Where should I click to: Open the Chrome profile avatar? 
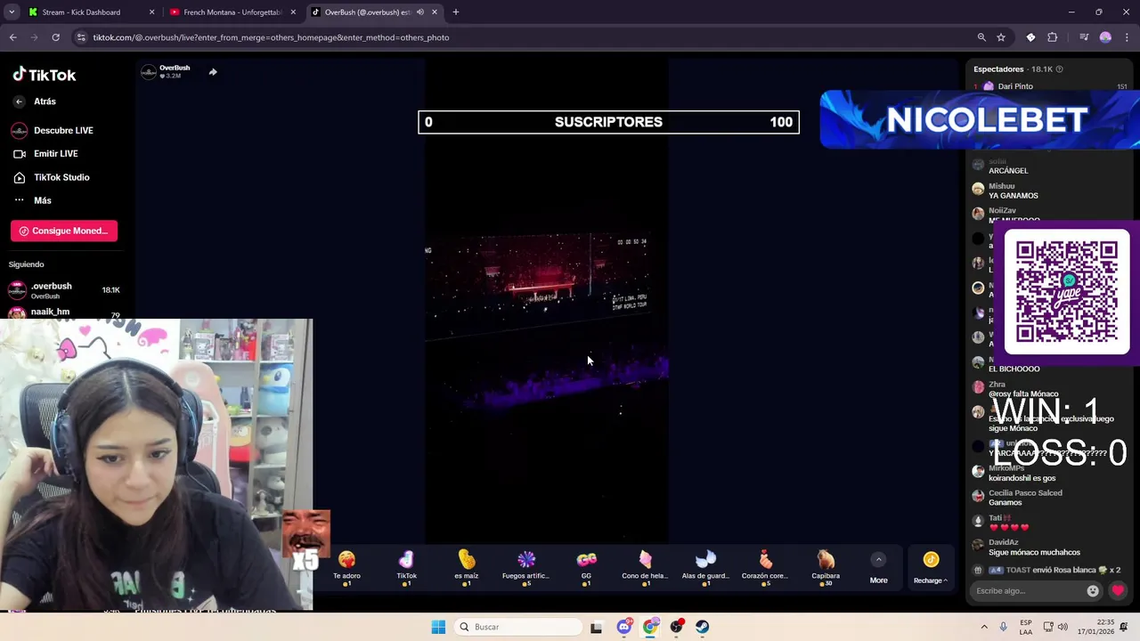(1105, 37)
